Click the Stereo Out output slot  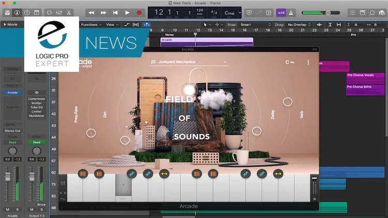pyautogui.click(x=12, y=131)
